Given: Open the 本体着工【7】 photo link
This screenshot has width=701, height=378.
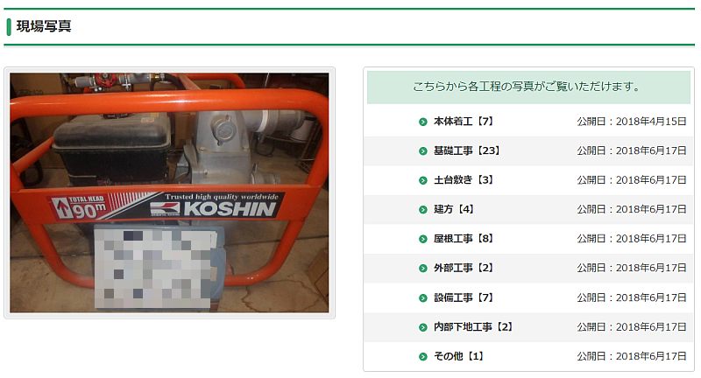Looking at the screenshot, I should (x=464, y=122).
